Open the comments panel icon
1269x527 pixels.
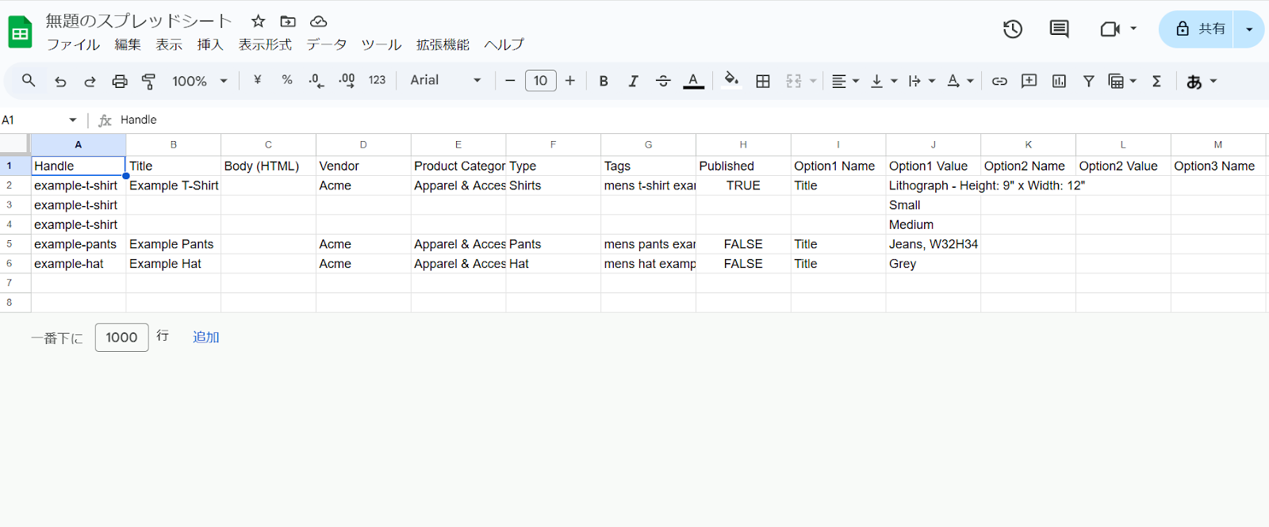pyautogui.click(x=1059, y=29)
